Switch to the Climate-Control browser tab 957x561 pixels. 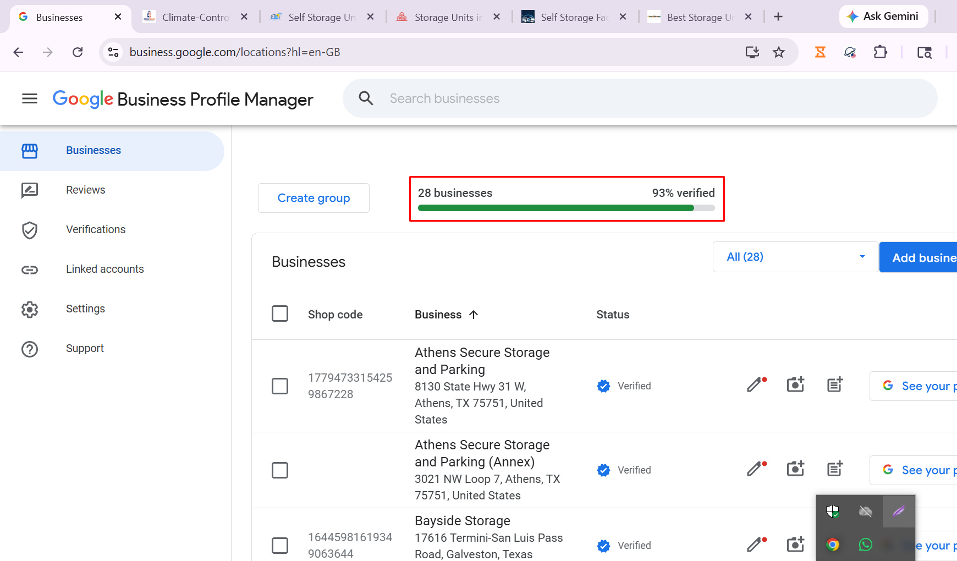click(195, 17)
